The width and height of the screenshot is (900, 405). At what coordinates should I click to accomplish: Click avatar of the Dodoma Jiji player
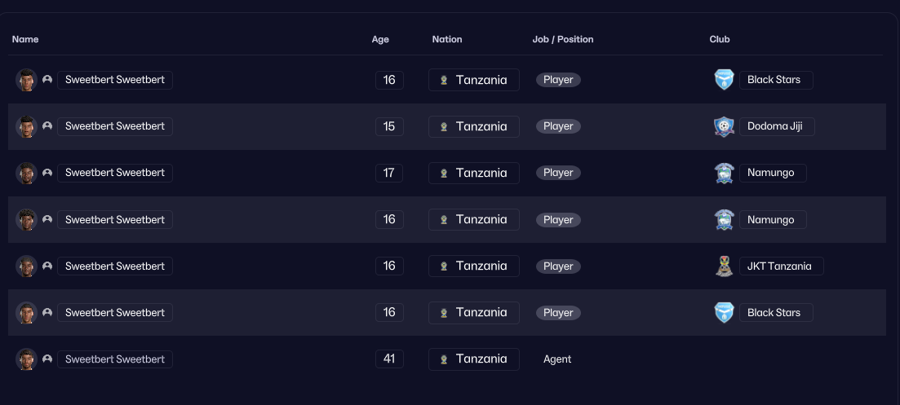(26, 126)
